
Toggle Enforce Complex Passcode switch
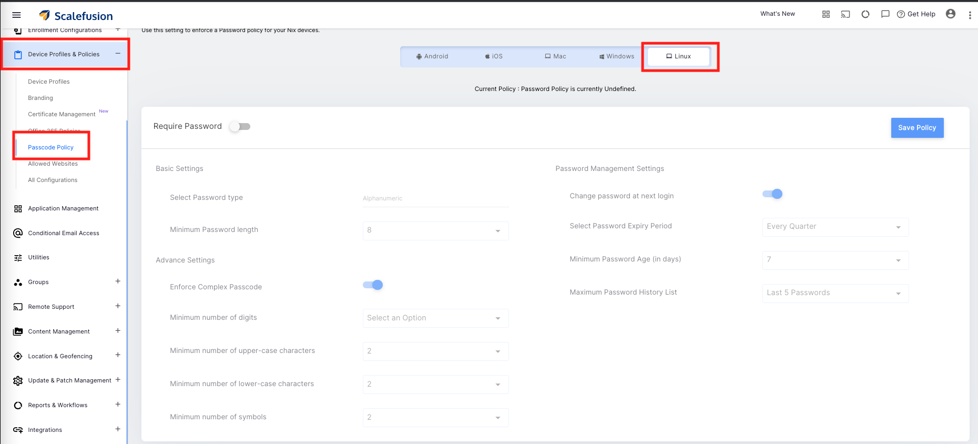pos(373,285)
